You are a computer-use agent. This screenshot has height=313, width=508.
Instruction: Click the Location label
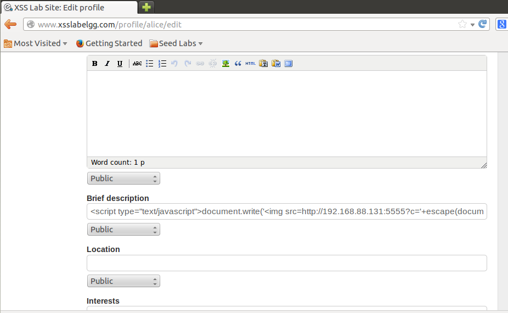point(103,249)
